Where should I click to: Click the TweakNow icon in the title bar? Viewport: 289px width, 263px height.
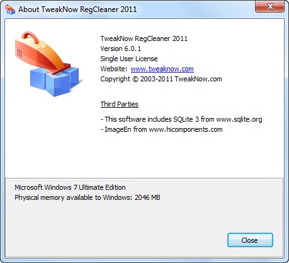(x=10, y=9)
